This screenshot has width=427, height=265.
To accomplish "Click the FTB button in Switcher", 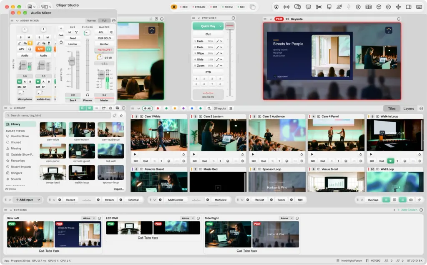I will coord(208,72).
